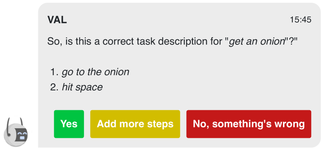This screenshot has height=150, width=324.
Task: Click the word "space" in step two
Action: [x=89, y=88]
